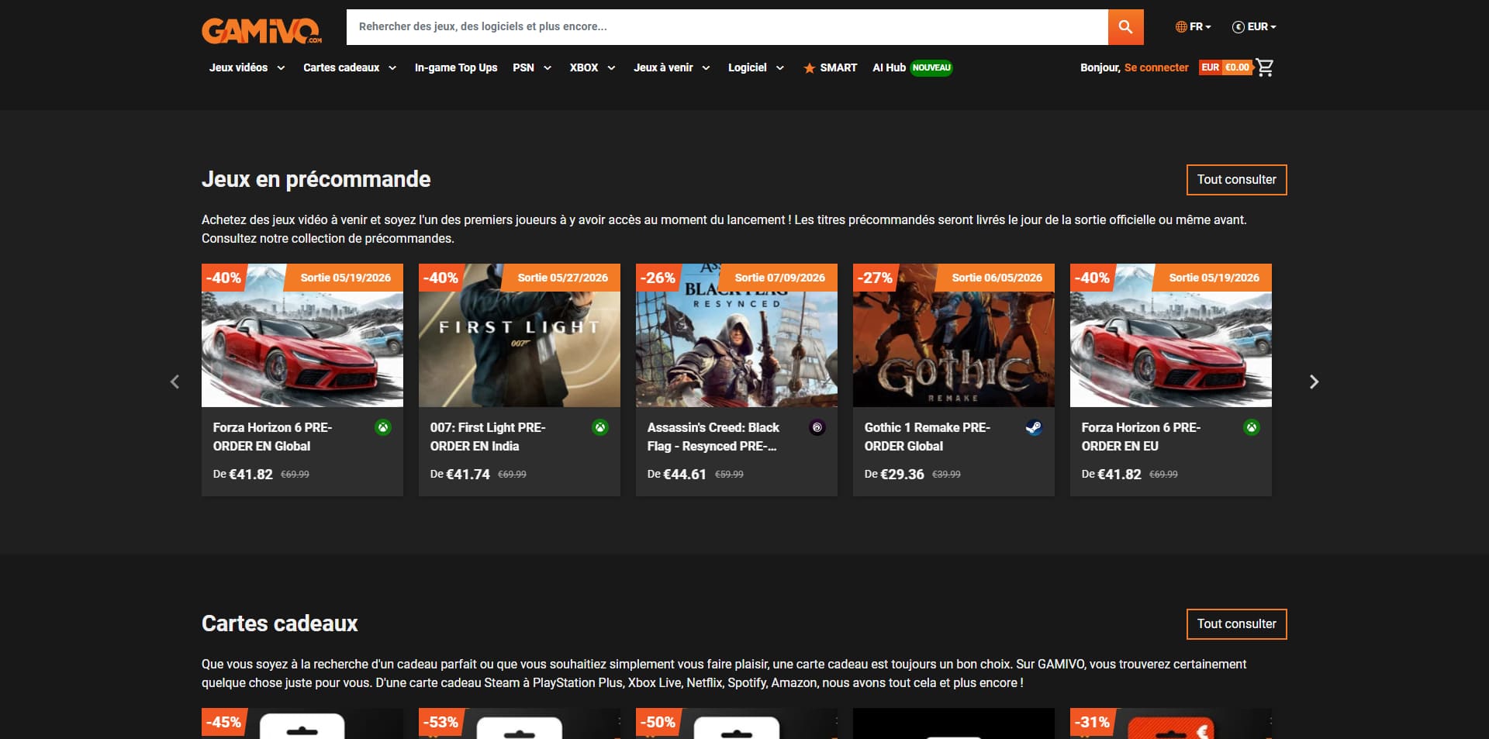This screenshot has width=1489, height=739.
Task: Expand the PSN menu
Action: tap(532, 67)
